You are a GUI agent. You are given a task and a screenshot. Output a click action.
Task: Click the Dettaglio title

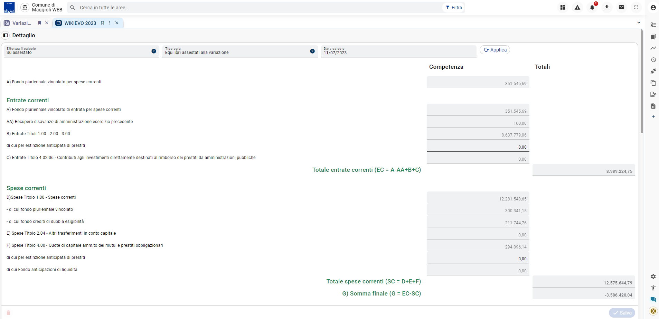(x=23, y=35)
